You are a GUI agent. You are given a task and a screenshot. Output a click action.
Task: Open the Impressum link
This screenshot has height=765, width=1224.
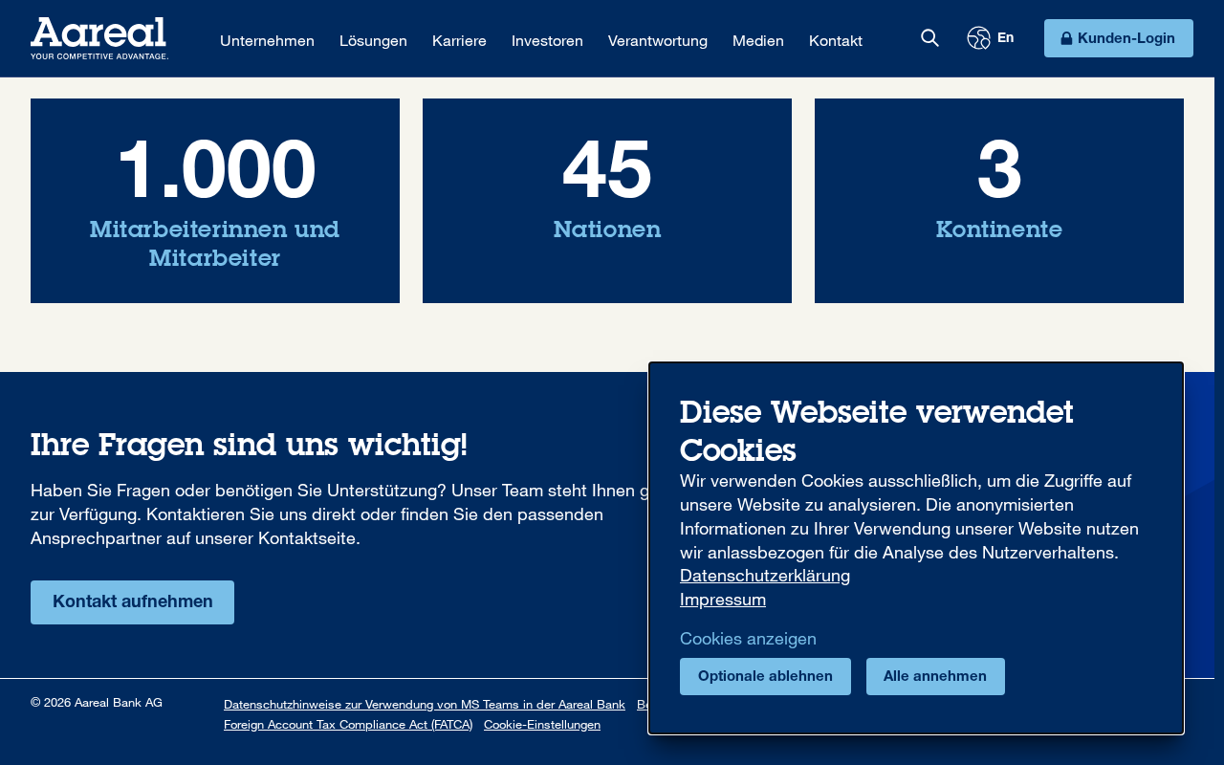click(x=723, y=600)
